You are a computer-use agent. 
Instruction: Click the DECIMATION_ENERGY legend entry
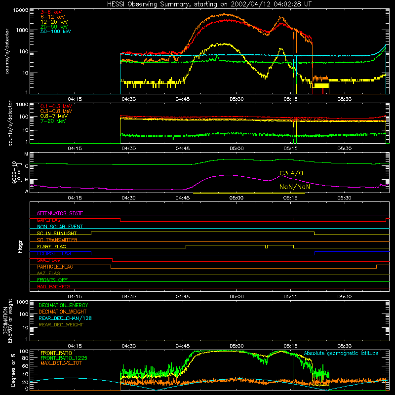click(63, 305)
